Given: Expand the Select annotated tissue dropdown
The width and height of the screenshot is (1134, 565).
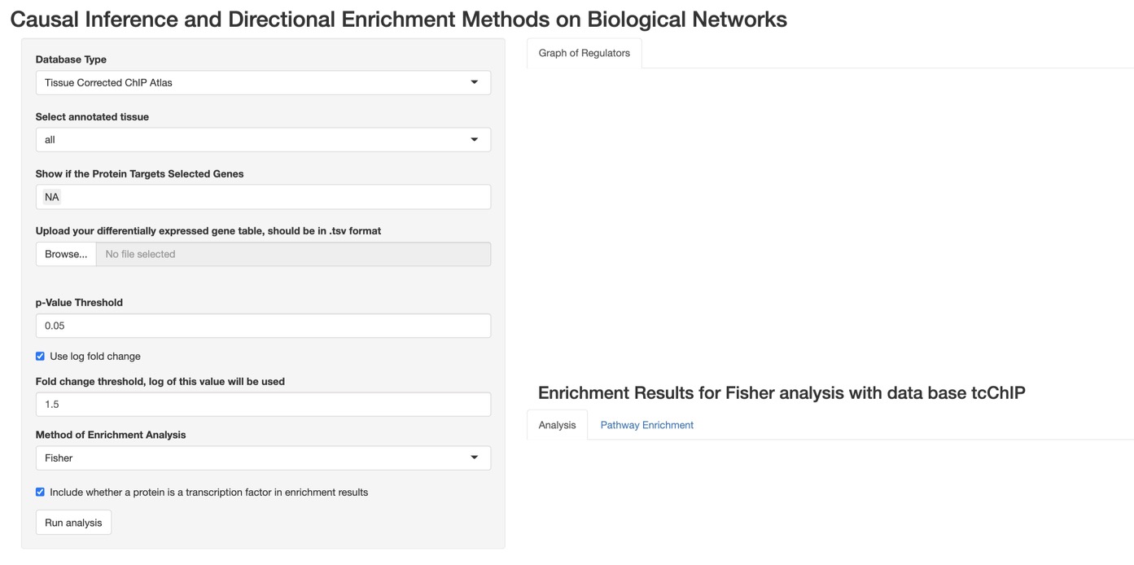Looking at the screenshot, I should coord(263,139).
